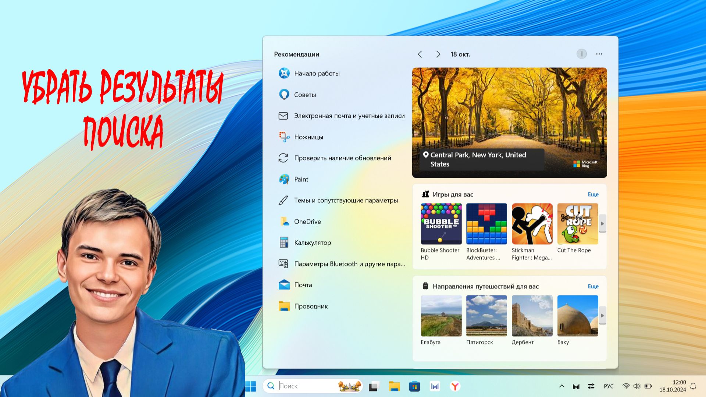Go to next day with right arrow
Image resolution: width=706 pixels, height=397 pixels.
click(x=438, y=54)
